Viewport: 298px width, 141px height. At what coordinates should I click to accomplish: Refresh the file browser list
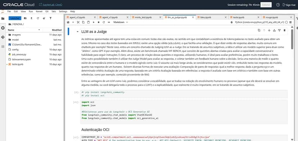point(38,18)
